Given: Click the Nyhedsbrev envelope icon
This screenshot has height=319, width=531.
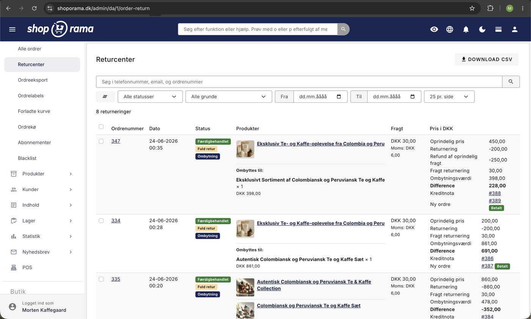Looking at the screenshot, I should click(x=14, y=252).
